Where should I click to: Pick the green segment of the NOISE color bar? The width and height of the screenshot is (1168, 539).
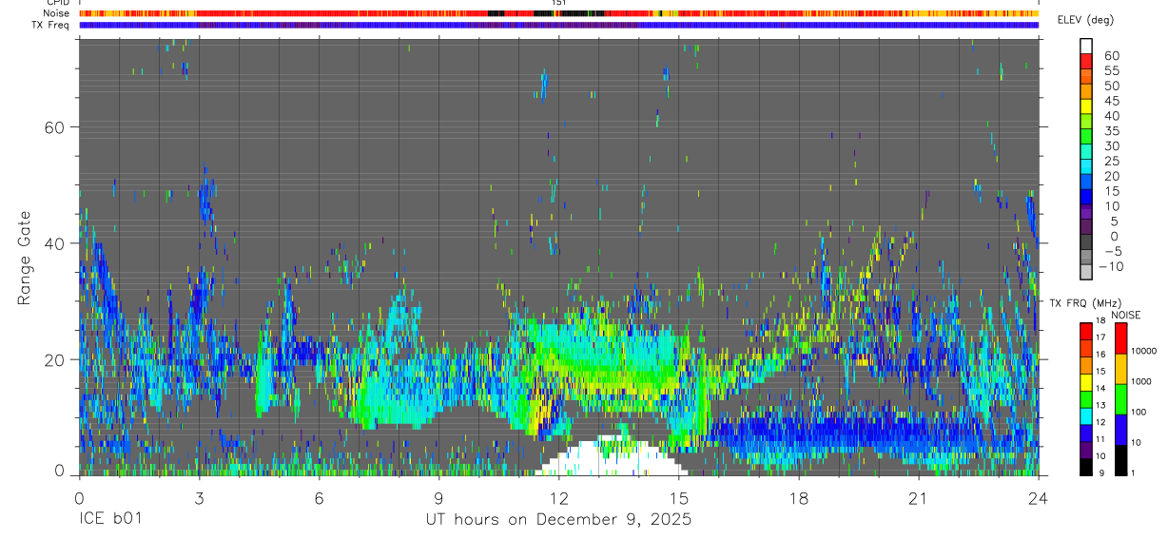tap(1120, 397)
